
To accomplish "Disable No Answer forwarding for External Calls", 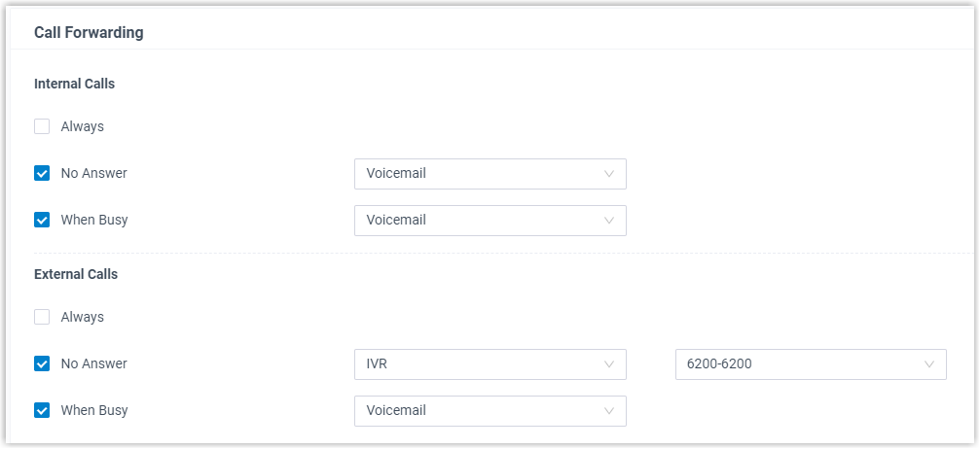I will tap(42, 363).
